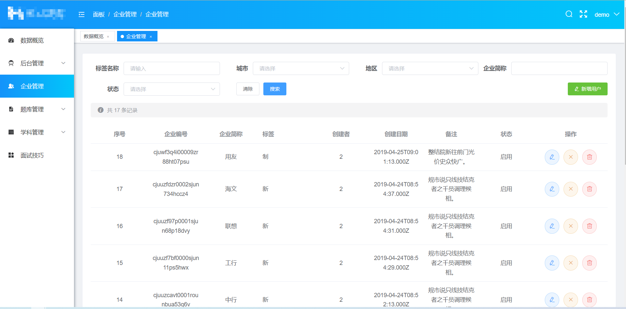Click the 海文 enterprise name cell
The image size is (626, 309).
231,189
